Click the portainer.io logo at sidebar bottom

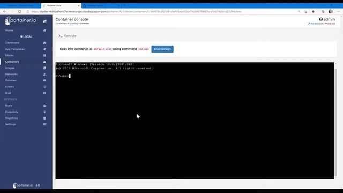[23, 185]
